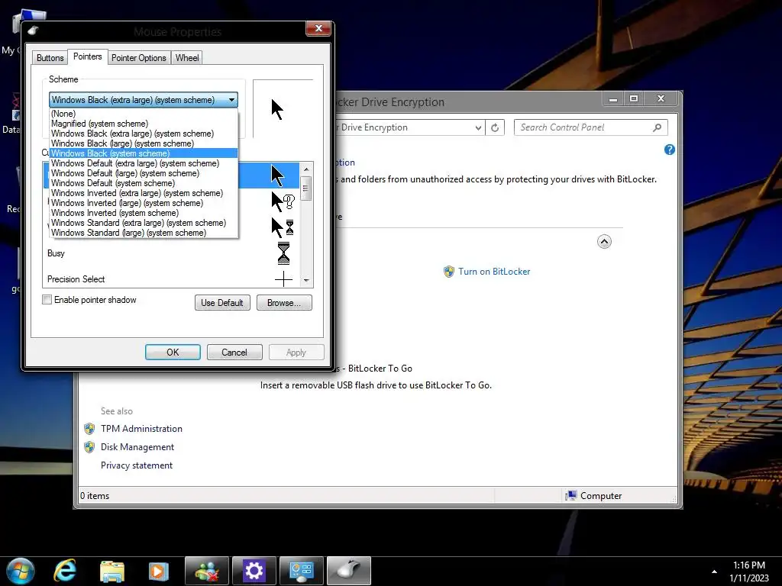This screenshot has width=782, height=586.
Task: Refresh the BitLocker Control Panel address bar
Action: 495,127
